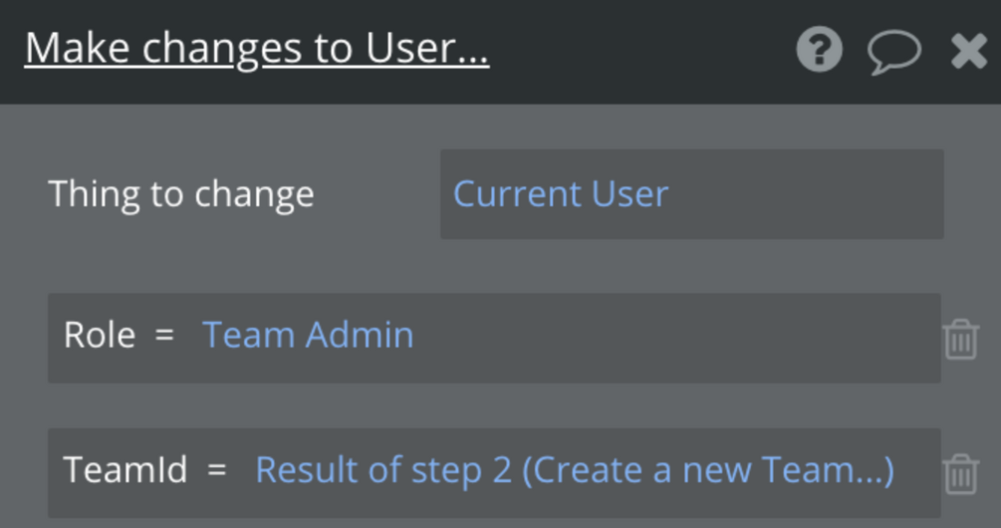The height and width of the screenshot is (528, 1001).
Task: Click the "Thing to change" label
Action: tap(181, 194)
